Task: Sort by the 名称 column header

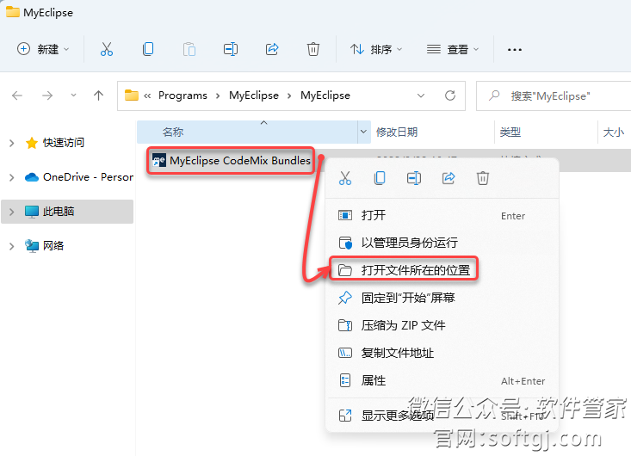Action: tap(247, 132)
